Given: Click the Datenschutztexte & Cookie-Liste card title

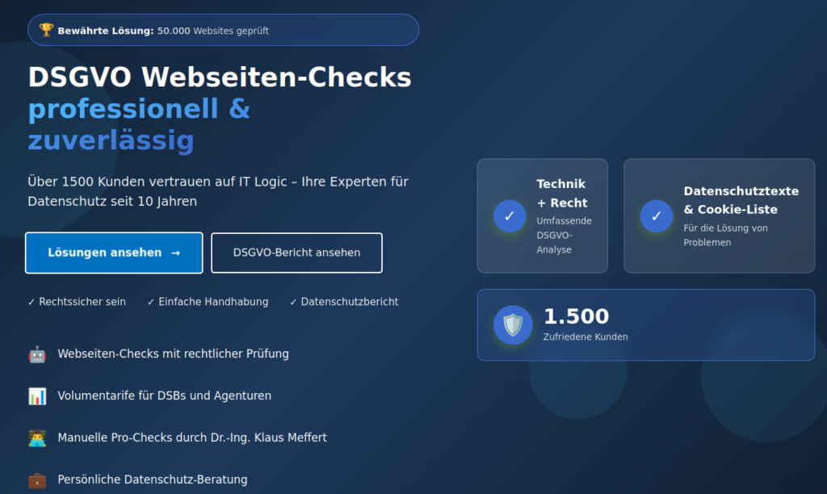Looking at the screenshot, I should pos(741,200).
